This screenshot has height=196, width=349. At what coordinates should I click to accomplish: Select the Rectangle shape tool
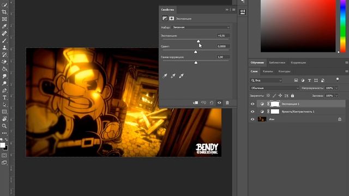[4, 112]
